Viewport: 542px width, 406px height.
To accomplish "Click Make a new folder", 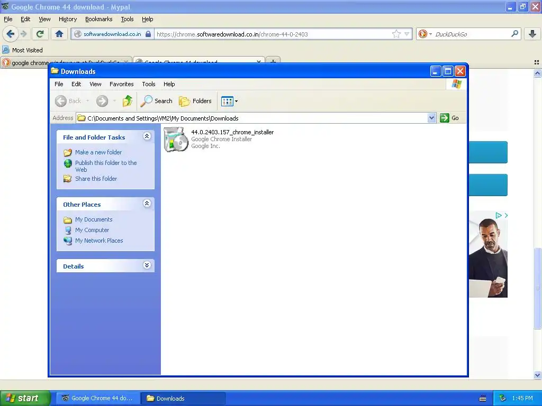I will click(x=98, y=152).
